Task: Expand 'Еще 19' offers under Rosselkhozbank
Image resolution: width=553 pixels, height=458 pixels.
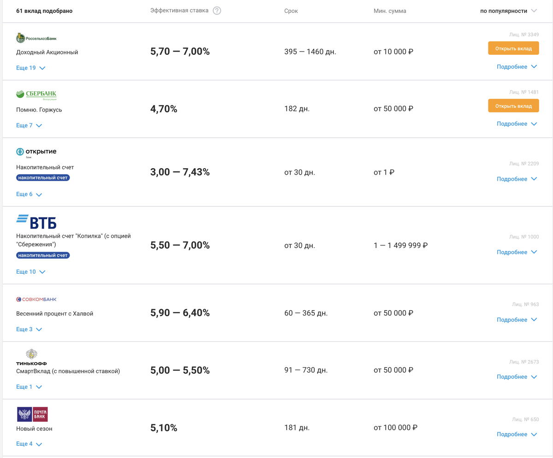Action: tap(30, 68)
